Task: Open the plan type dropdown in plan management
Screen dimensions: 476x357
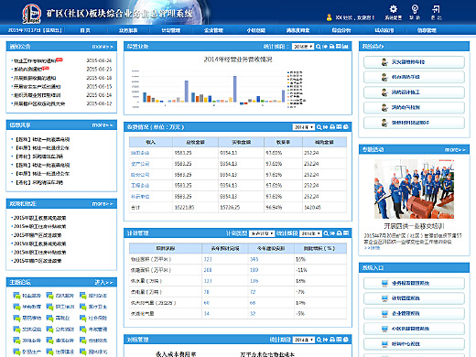Action: tap(262, 233)
